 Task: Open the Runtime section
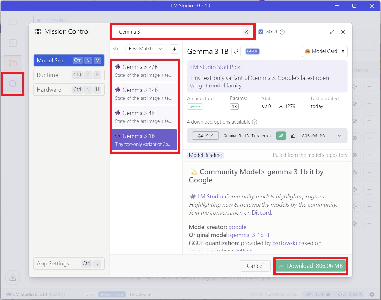(69, 75)
